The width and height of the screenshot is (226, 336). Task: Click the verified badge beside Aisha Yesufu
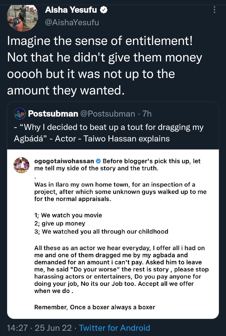tap(104, 10)
